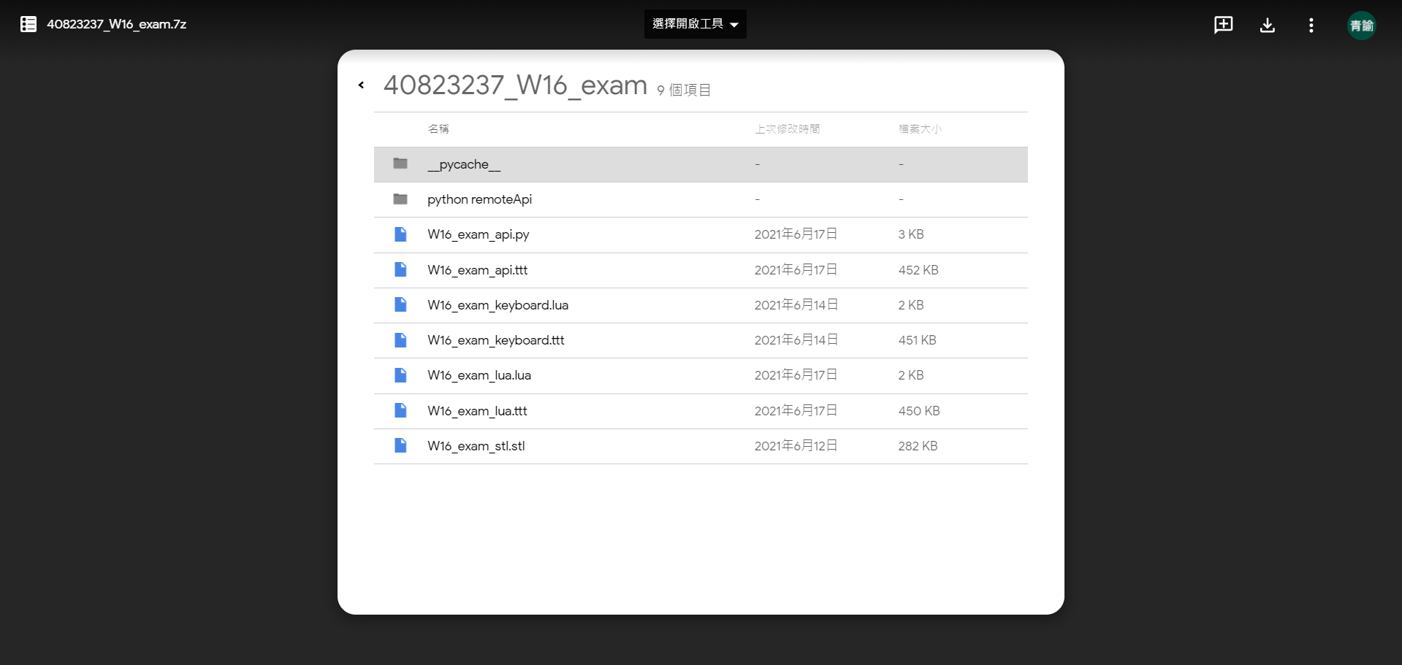Image resolution: width=1402 pixels, height=665 pixels.
Task: Click the W16_exam_keyboard.ttt file icon
Action: [x=400, y=340]
